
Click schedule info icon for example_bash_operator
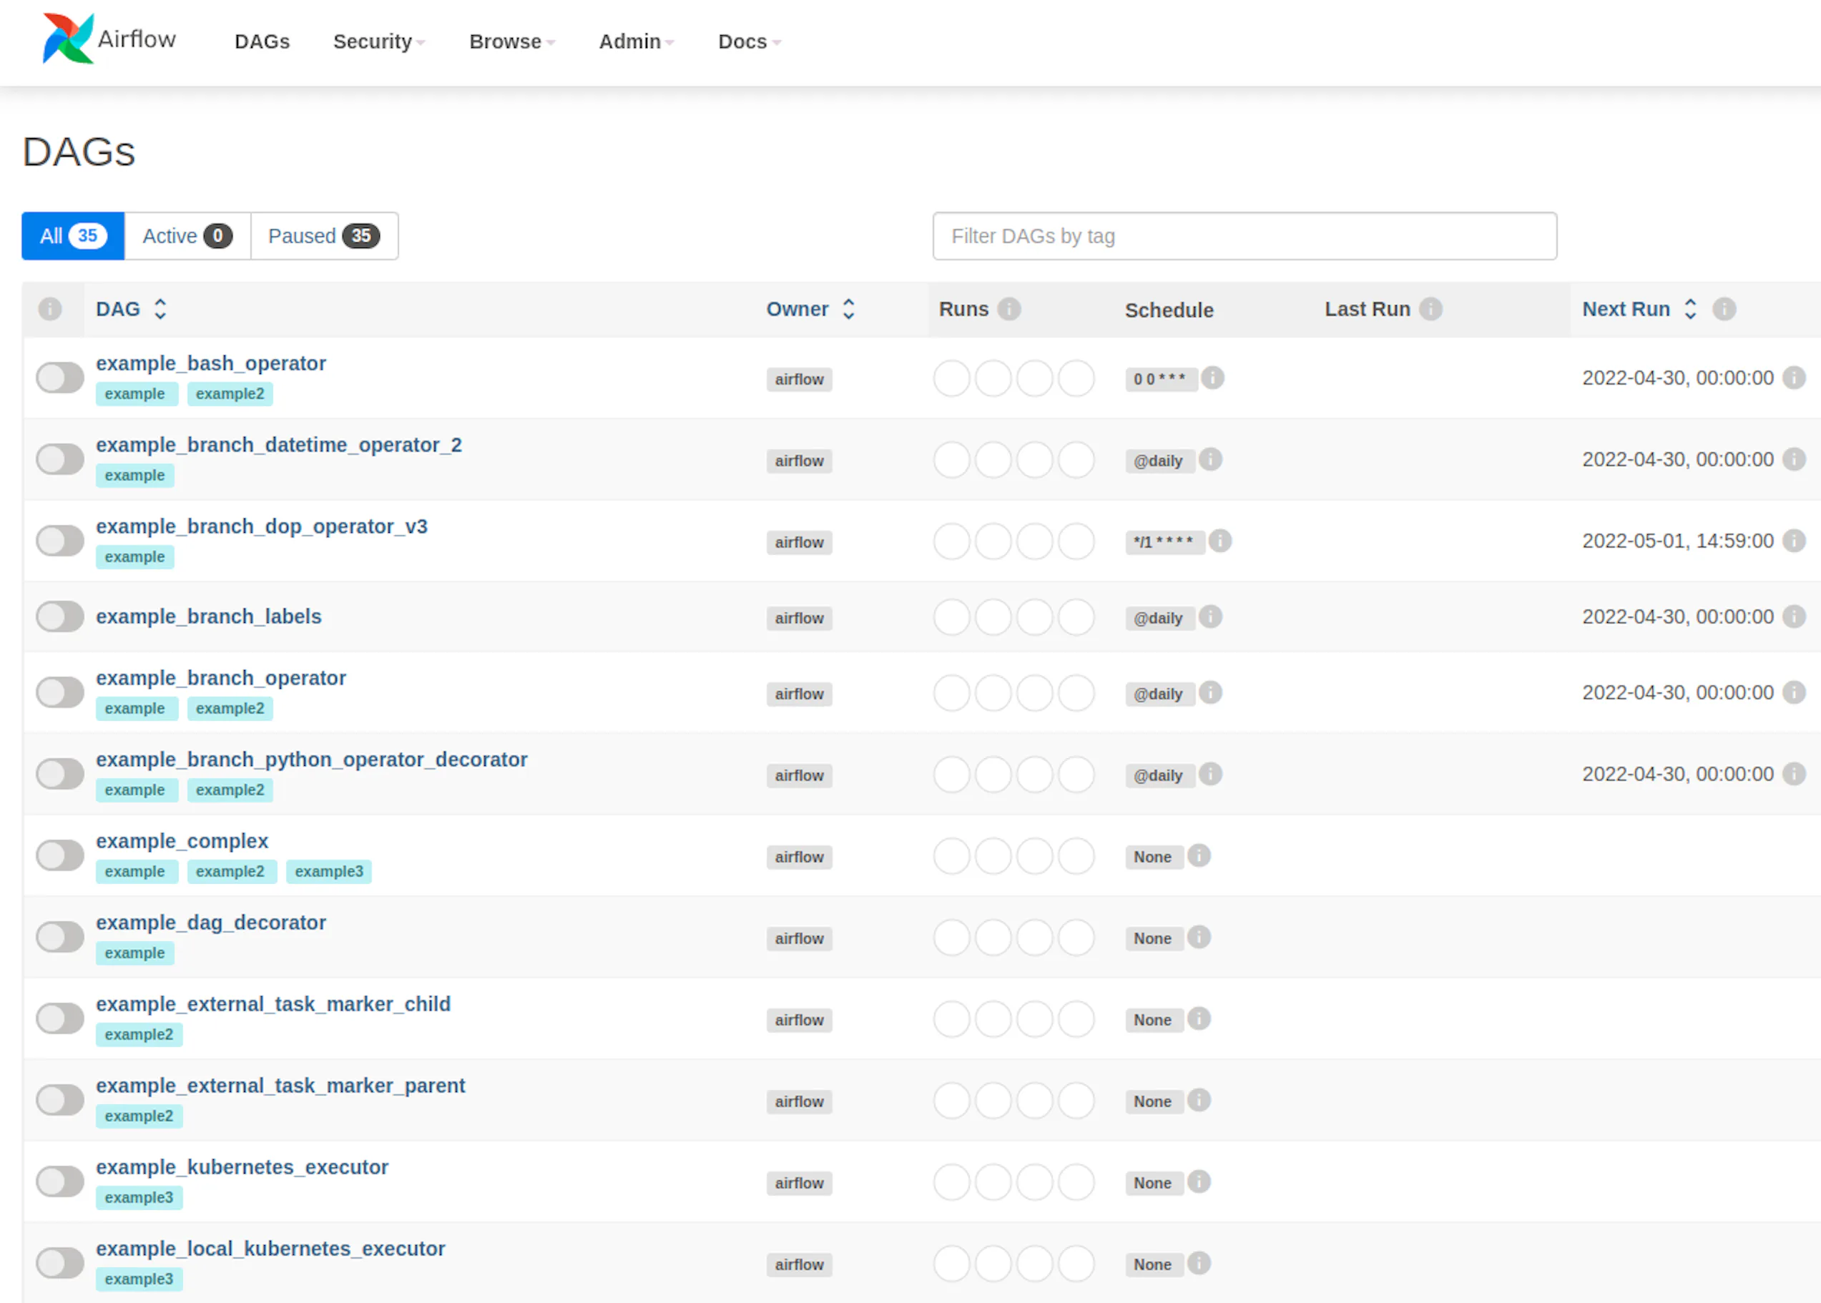pos(1213,377)
